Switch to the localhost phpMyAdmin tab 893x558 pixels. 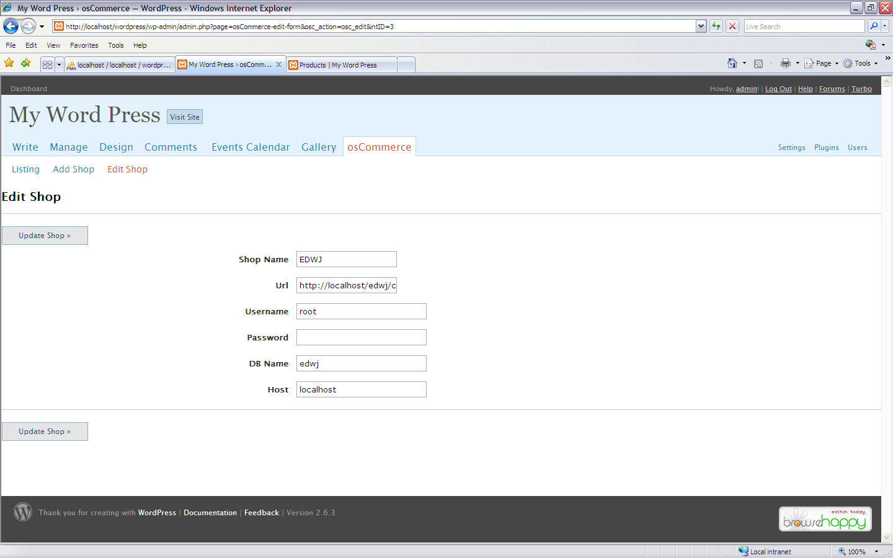point(119,65)
